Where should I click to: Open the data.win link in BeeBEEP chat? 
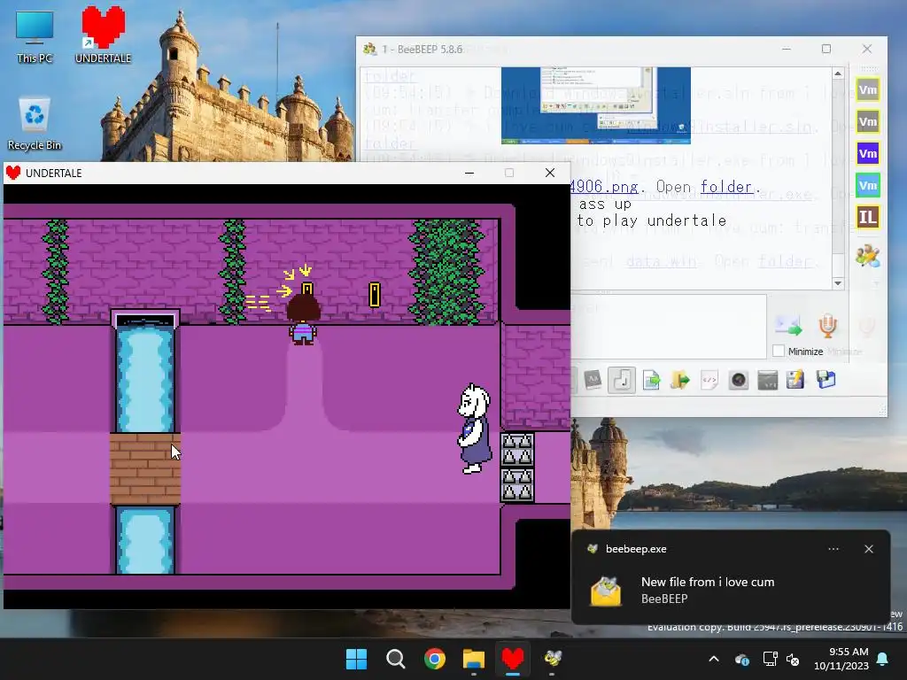(x=661, y=261)
